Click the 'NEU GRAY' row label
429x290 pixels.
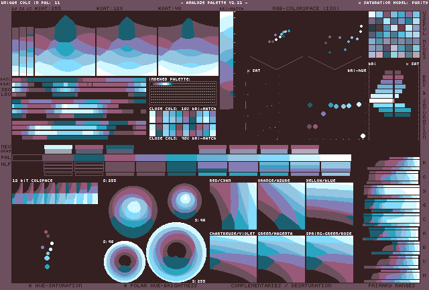point(6,149)
